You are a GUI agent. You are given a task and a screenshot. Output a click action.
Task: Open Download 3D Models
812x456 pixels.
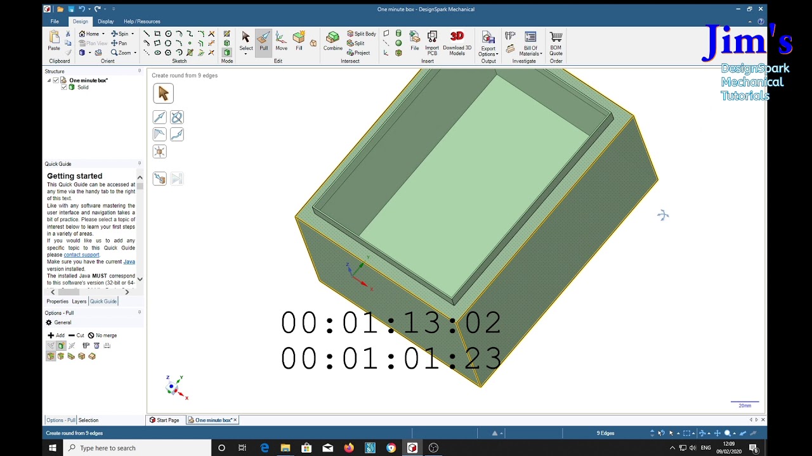tap(457, 42)
